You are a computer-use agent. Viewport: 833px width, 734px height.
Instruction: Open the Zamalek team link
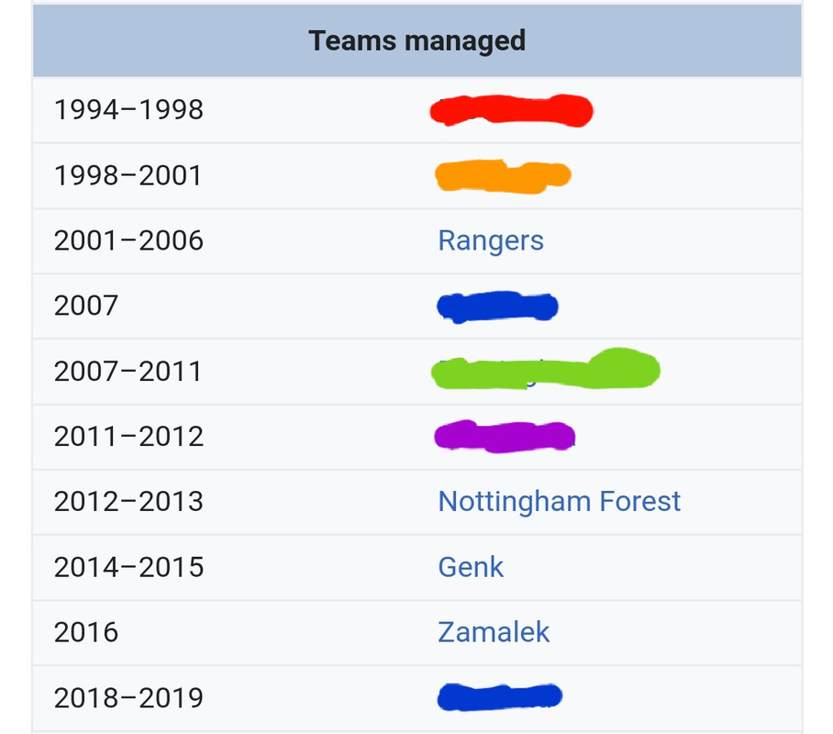(x=493, y=632)
